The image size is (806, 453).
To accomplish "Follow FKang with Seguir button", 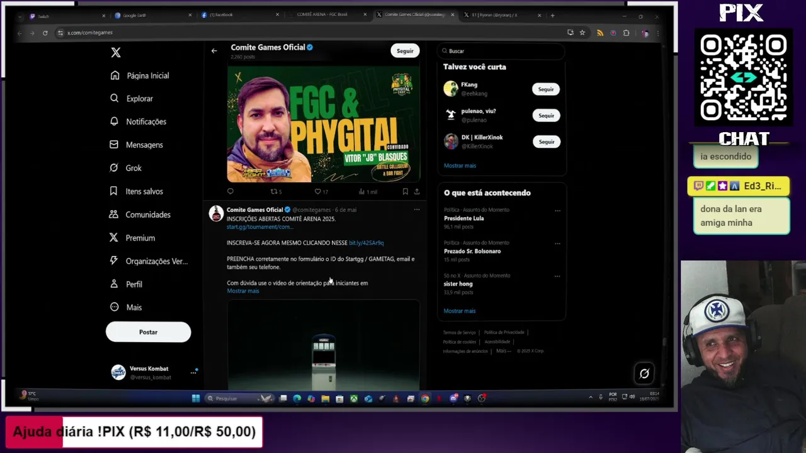I will [x=546, y=89].
